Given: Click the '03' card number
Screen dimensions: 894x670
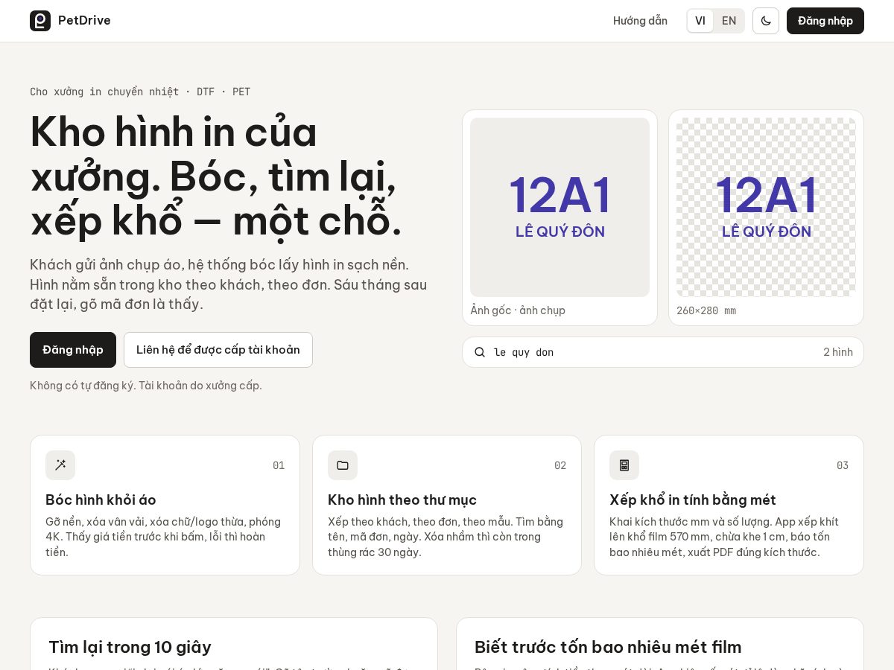Looking at the screenshot, I should click(x=843, y=465).
